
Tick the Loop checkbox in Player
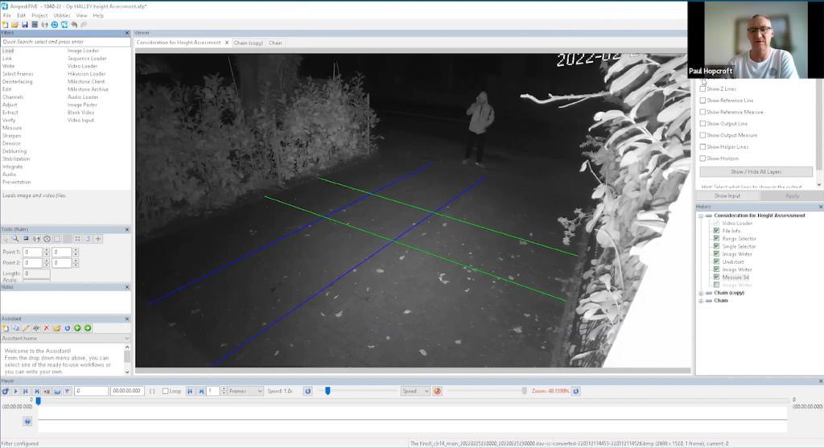coord(166,391)
